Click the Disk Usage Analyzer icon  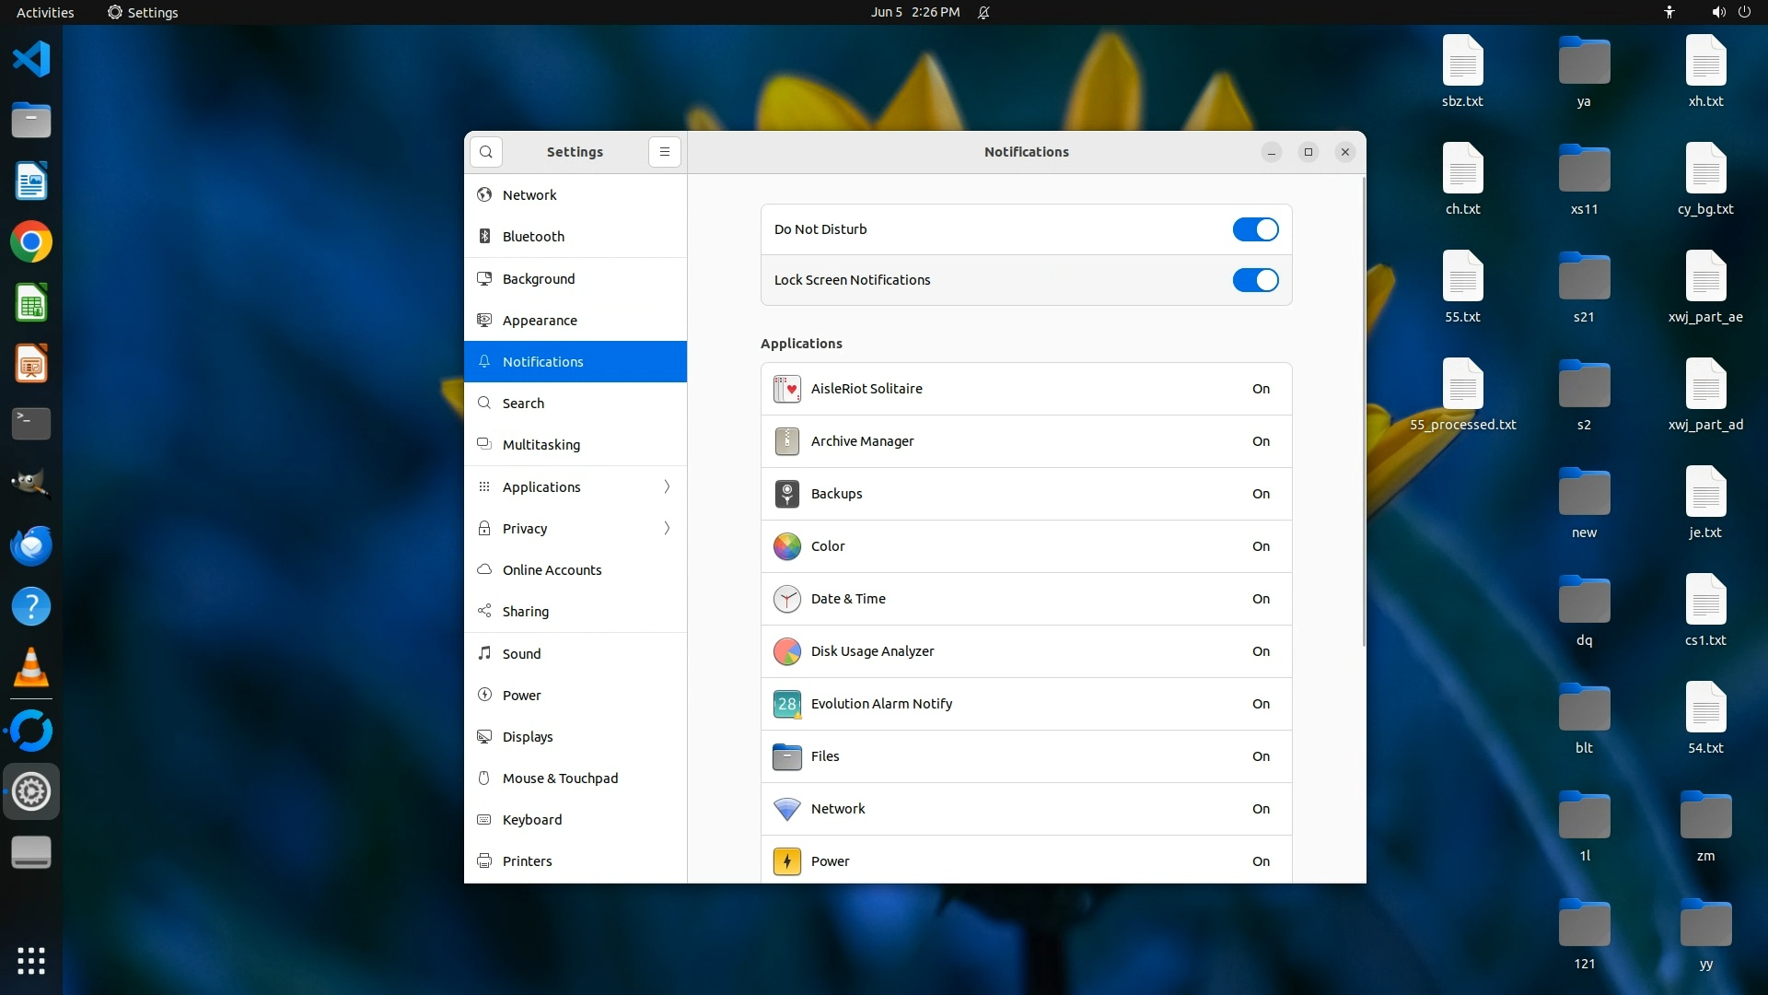[786, 651]
